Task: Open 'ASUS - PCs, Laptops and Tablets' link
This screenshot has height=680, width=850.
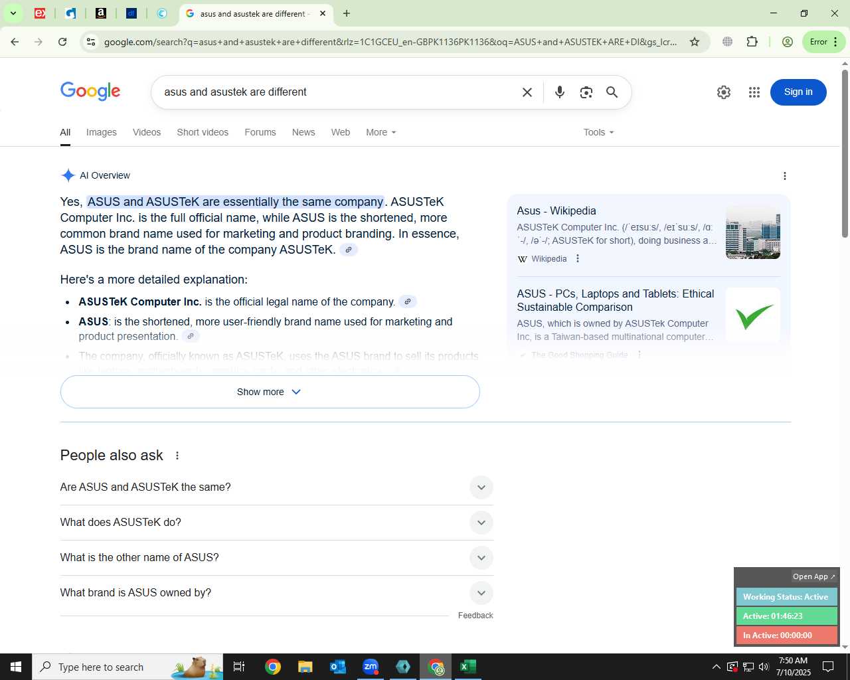Action: pyautogui.click(x=616, y=300)
